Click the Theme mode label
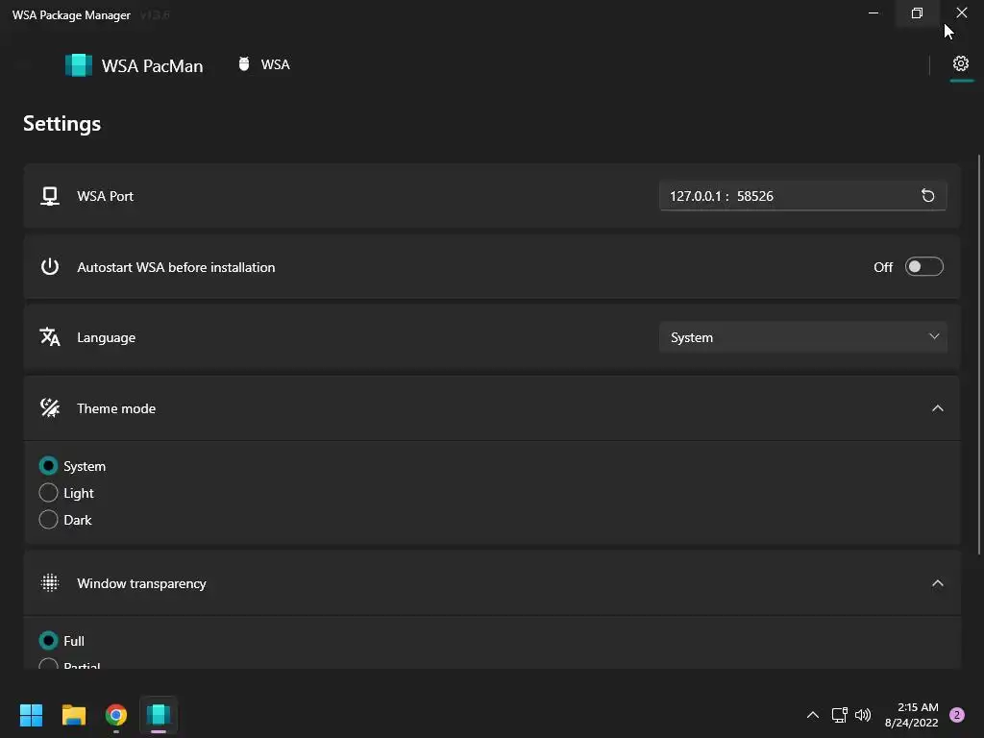Image resolution: width=984 pixels, height=738 pixels. tap(116, 408)
